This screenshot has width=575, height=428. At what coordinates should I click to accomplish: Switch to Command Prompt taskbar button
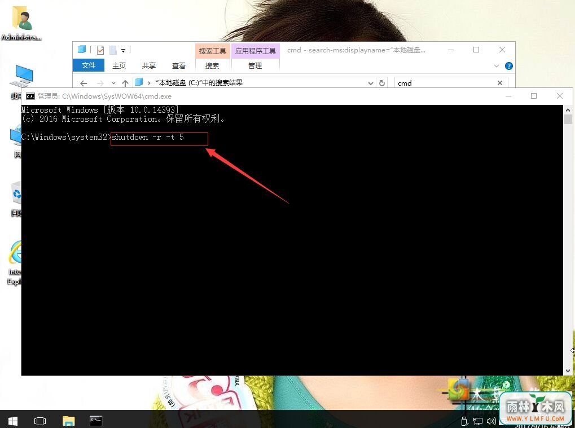pos(96,421)
